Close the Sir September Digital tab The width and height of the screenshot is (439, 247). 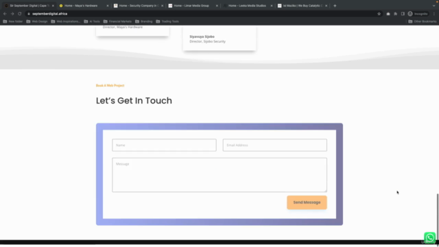coord(53,5)
